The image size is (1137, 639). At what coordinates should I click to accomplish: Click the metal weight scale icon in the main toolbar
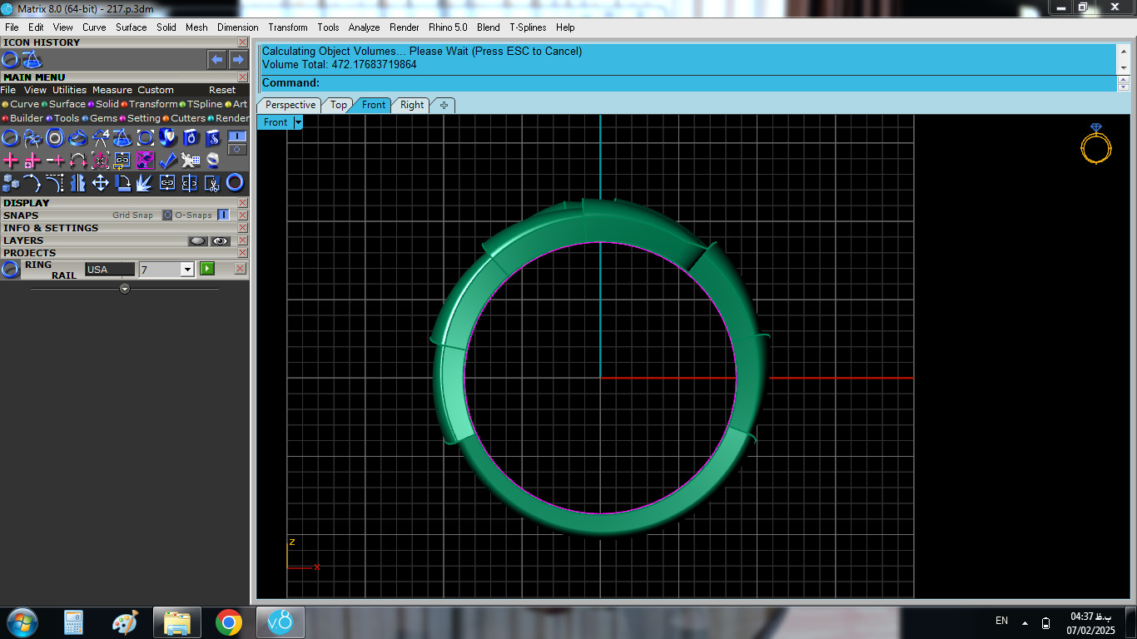122,138
